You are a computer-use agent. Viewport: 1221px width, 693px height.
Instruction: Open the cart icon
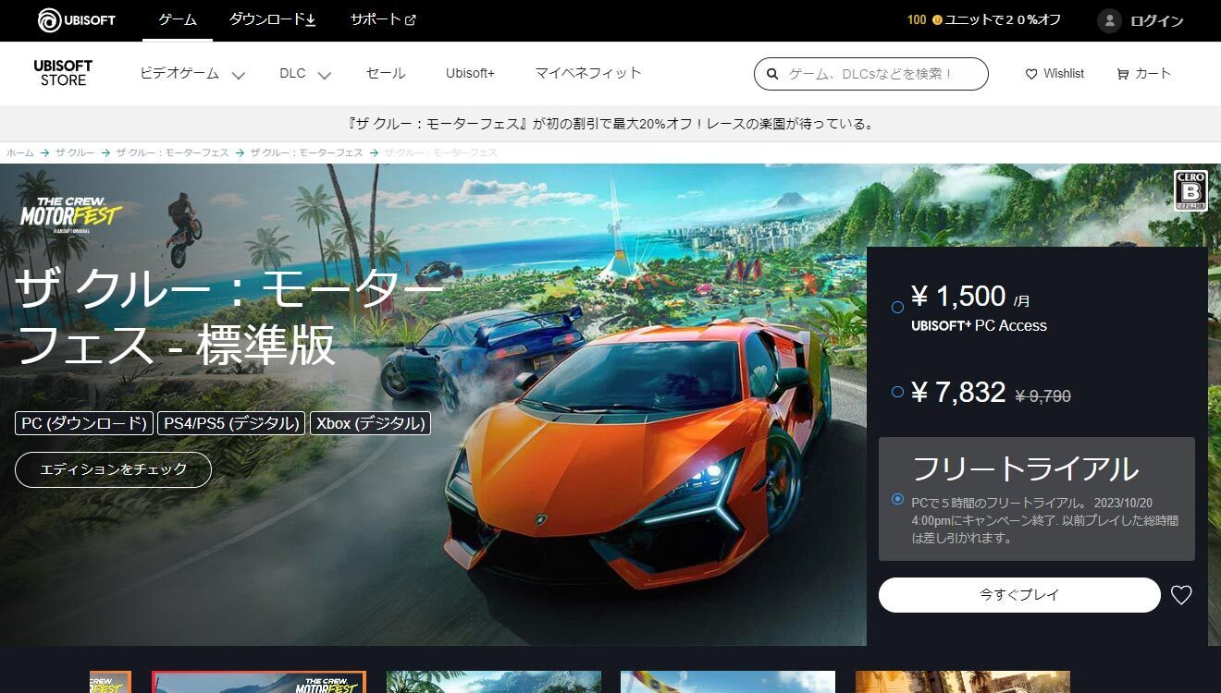tap(1123, 74)
